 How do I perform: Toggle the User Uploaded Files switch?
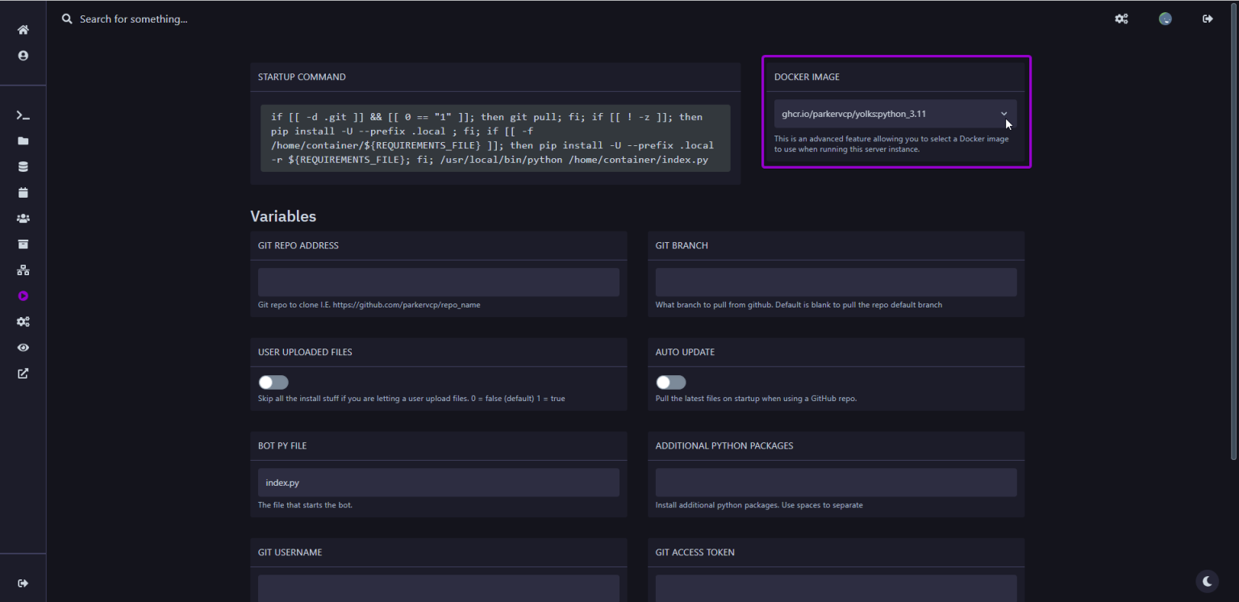pos(273,382)
